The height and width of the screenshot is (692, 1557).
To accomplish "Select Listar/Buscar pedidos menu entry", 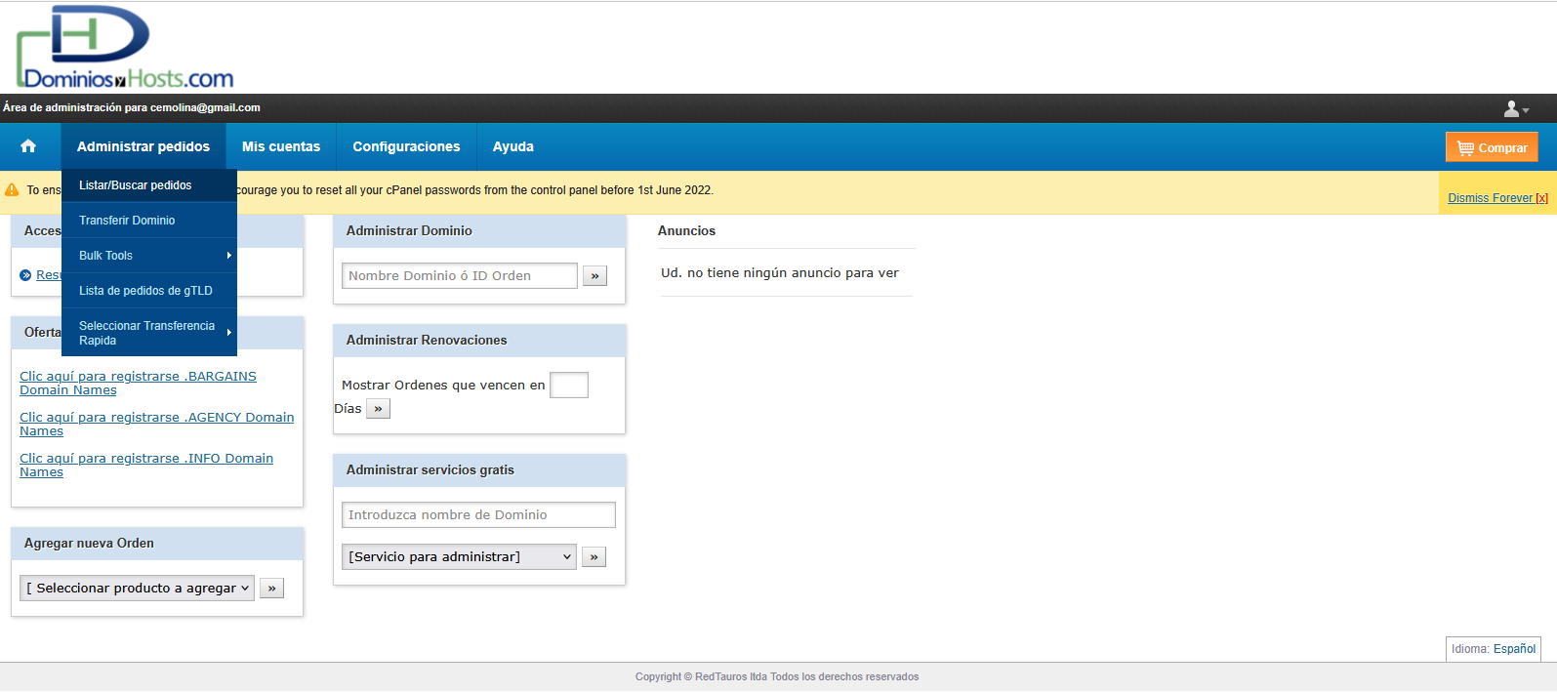I will (136, 185).
